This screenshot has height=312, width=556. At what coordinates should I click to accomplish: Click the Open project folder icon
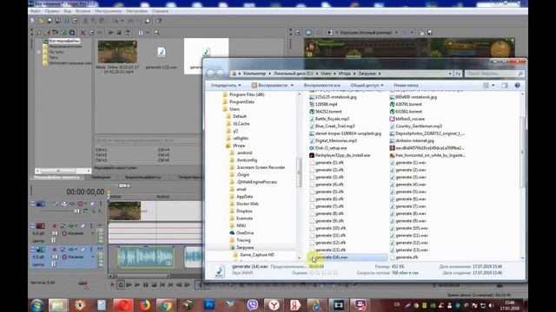click(x=41, y=21)
